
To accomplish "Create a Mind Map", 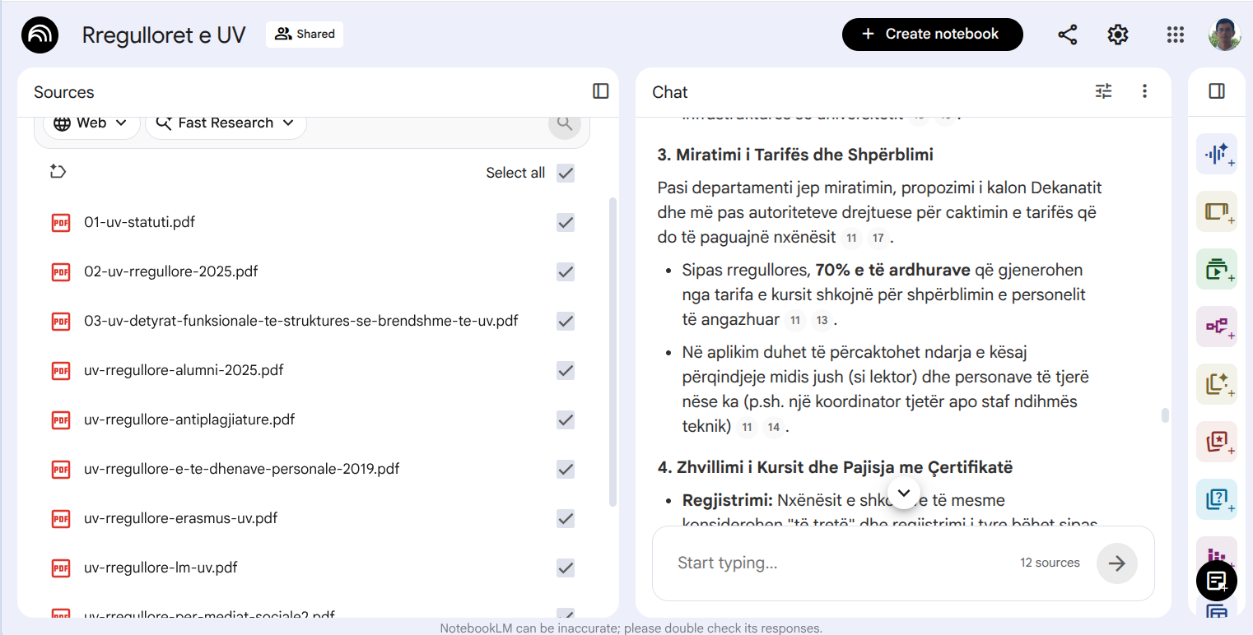I will click(1217, 327).
